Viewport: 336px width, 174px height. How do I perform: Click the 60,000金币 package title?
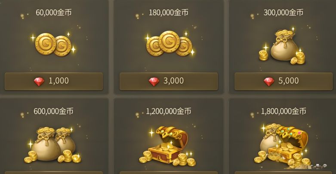pyautogui.click(x=54, y=12)
